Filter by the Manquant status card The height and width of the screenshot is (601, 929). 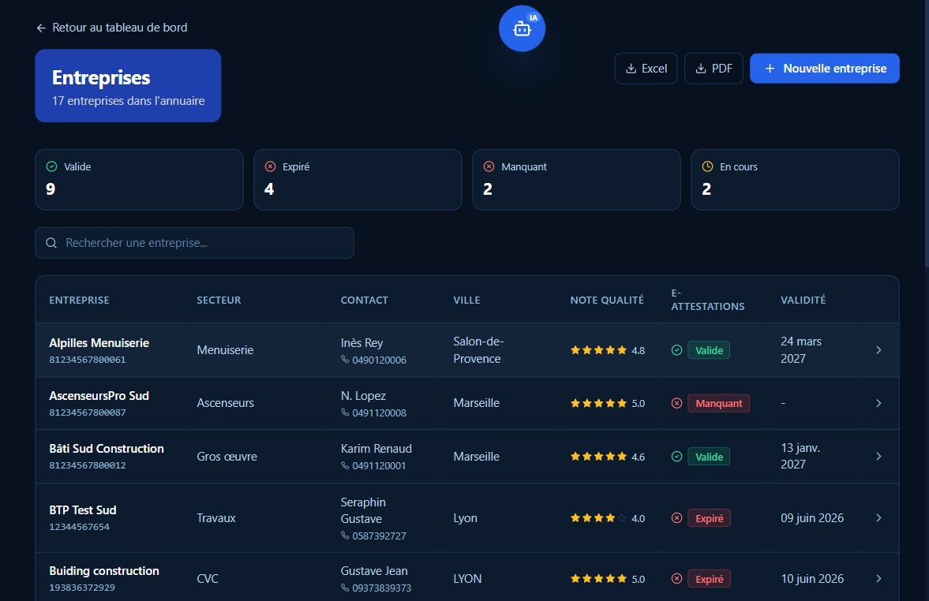pyautogui.click(x=576, y=179)
